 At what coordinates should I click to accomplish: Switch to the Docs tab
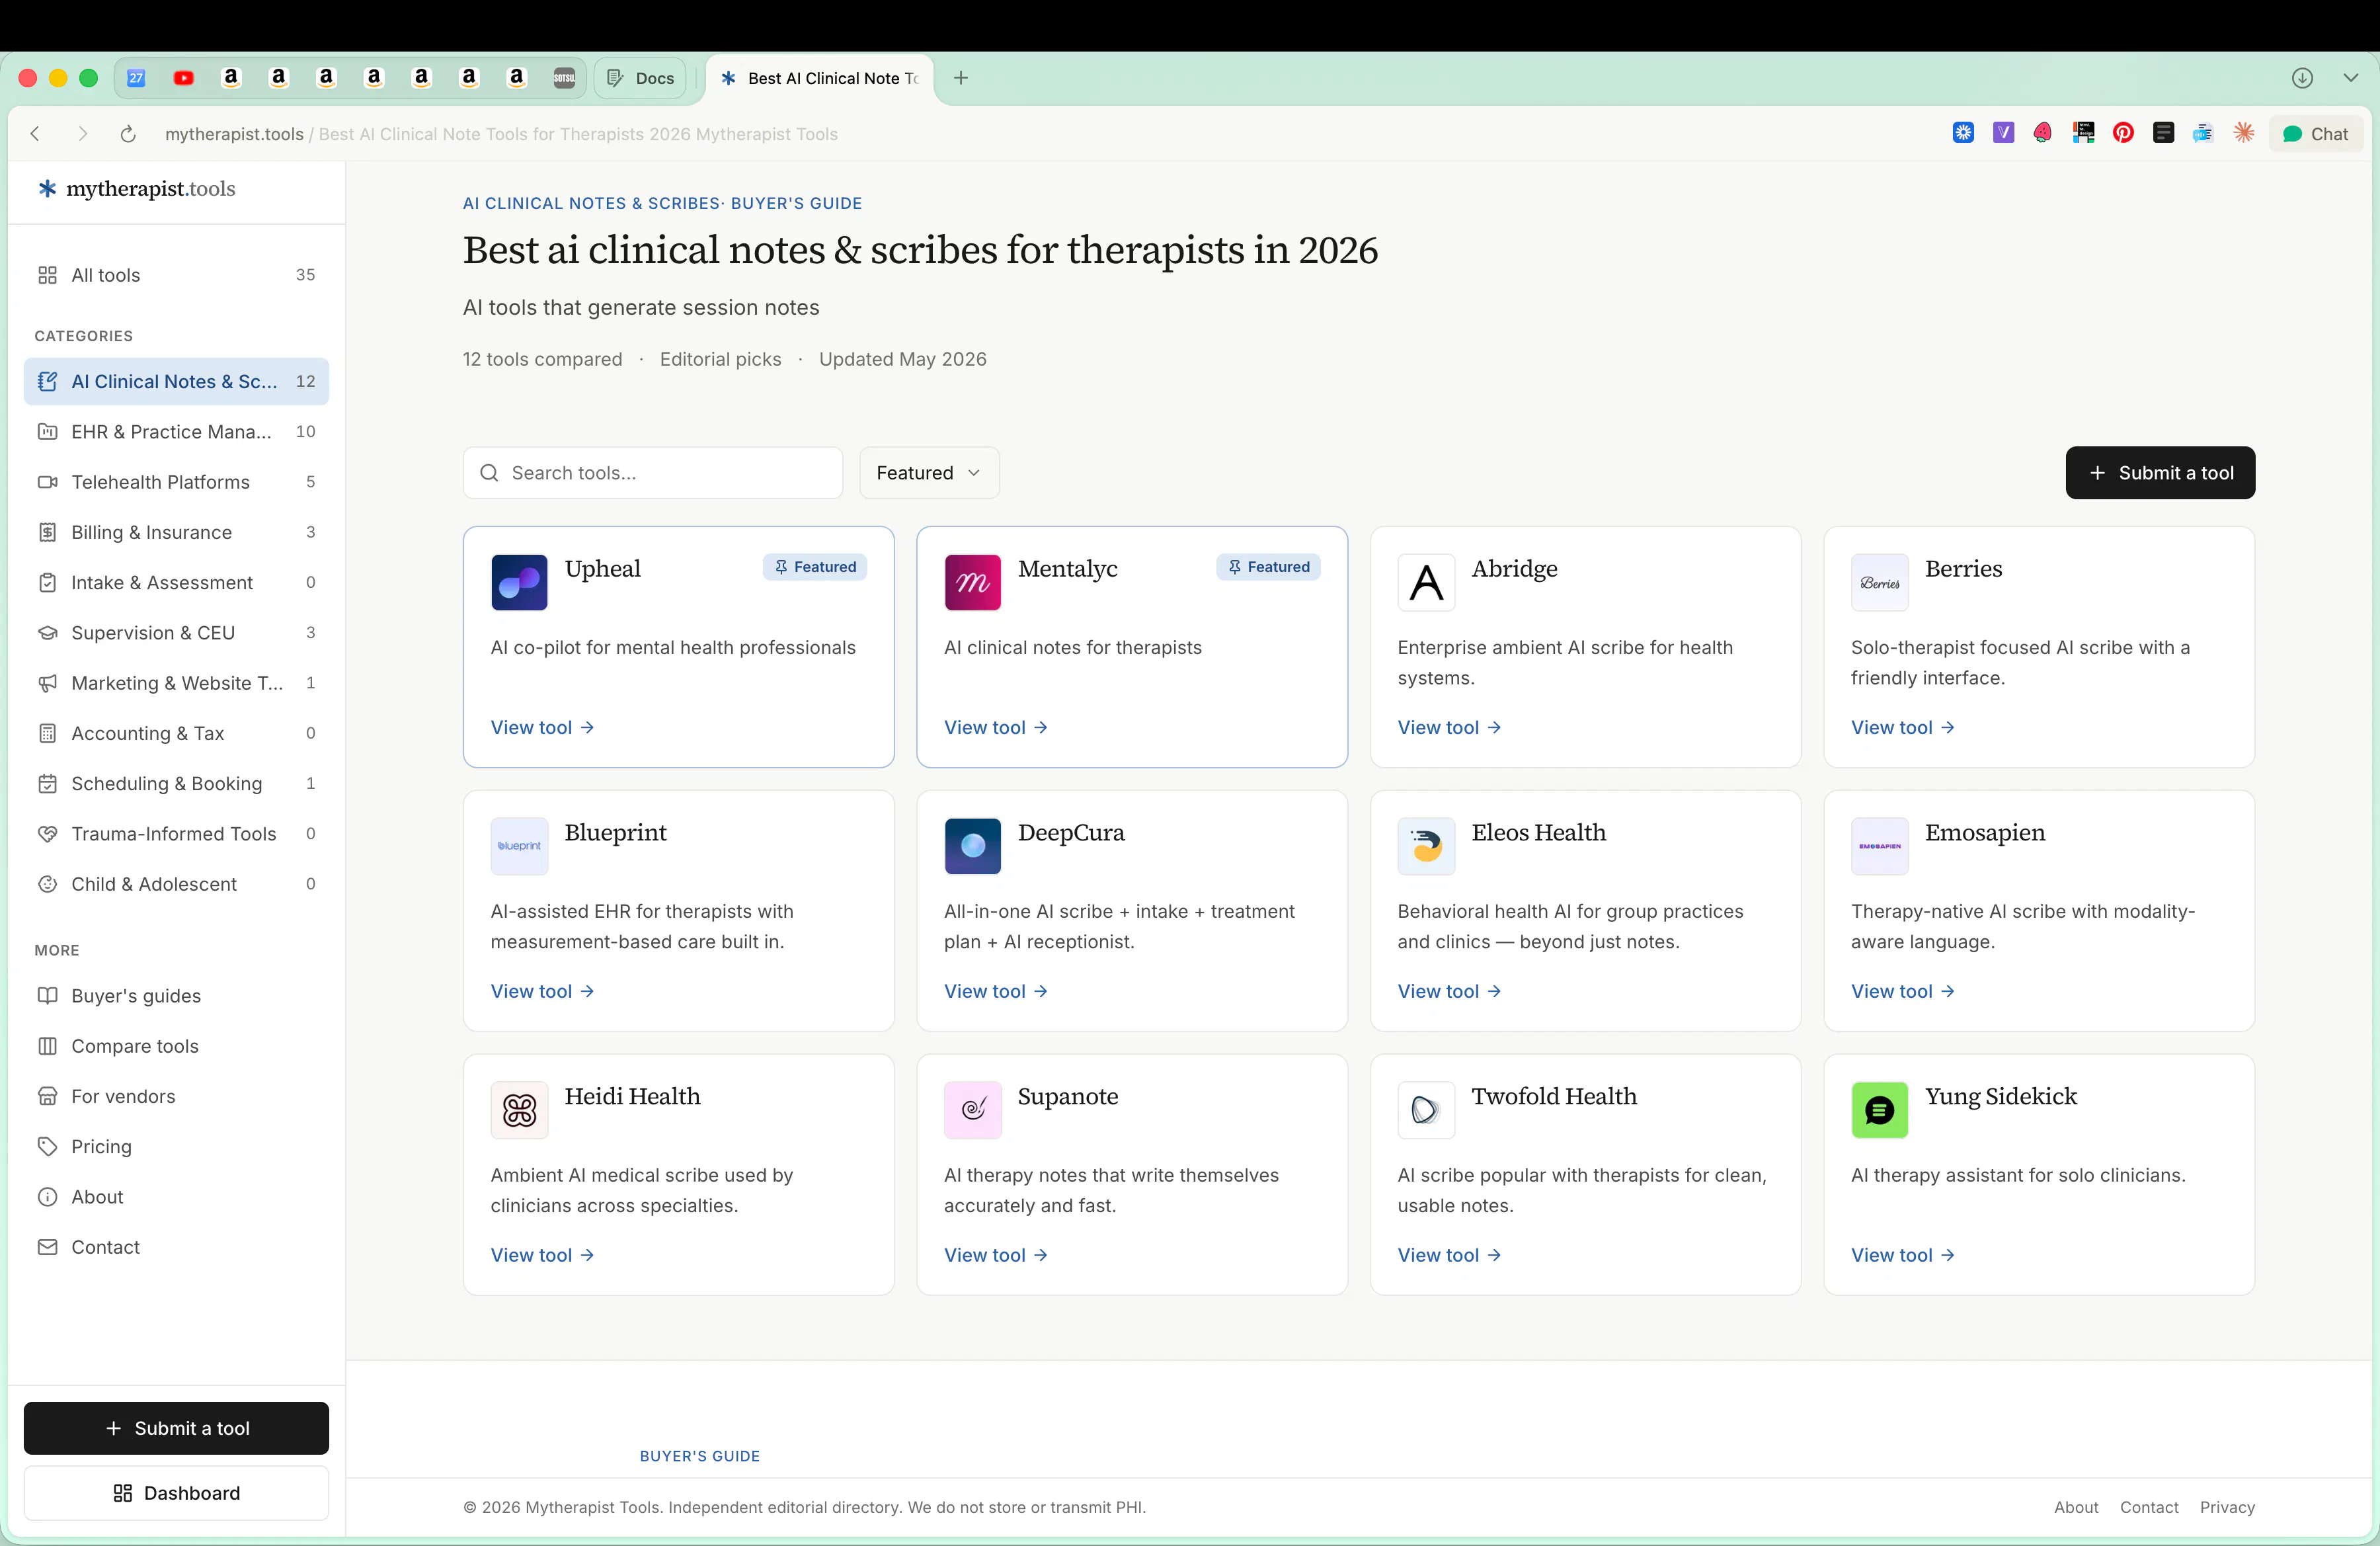641,78
